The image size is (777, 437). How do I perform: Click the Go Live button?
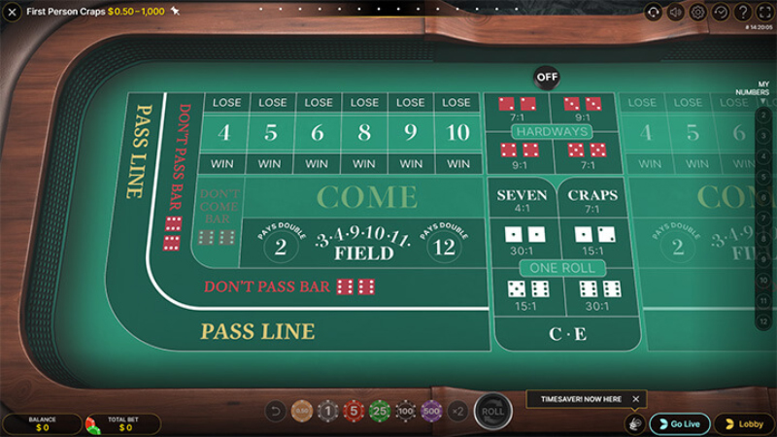680,423
